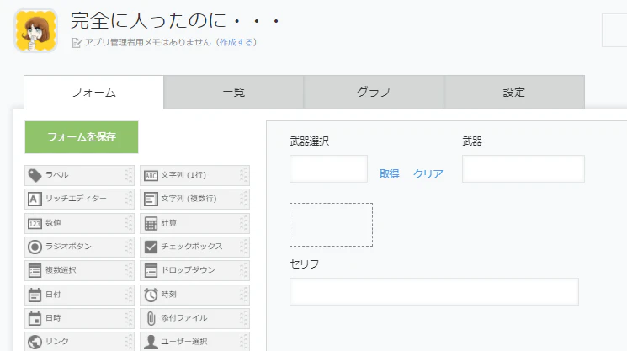627x351 pixels.
Task: Choose the 数値 field icon
Action: coord(35,223)
